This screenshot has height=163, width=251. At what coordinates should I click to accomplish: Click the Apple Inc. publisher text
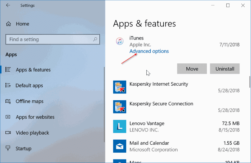pos(140,45)
